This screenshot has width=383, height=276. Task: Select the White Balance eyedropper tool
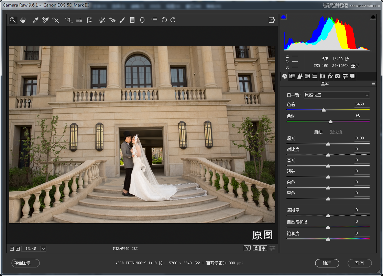(35, 20)
